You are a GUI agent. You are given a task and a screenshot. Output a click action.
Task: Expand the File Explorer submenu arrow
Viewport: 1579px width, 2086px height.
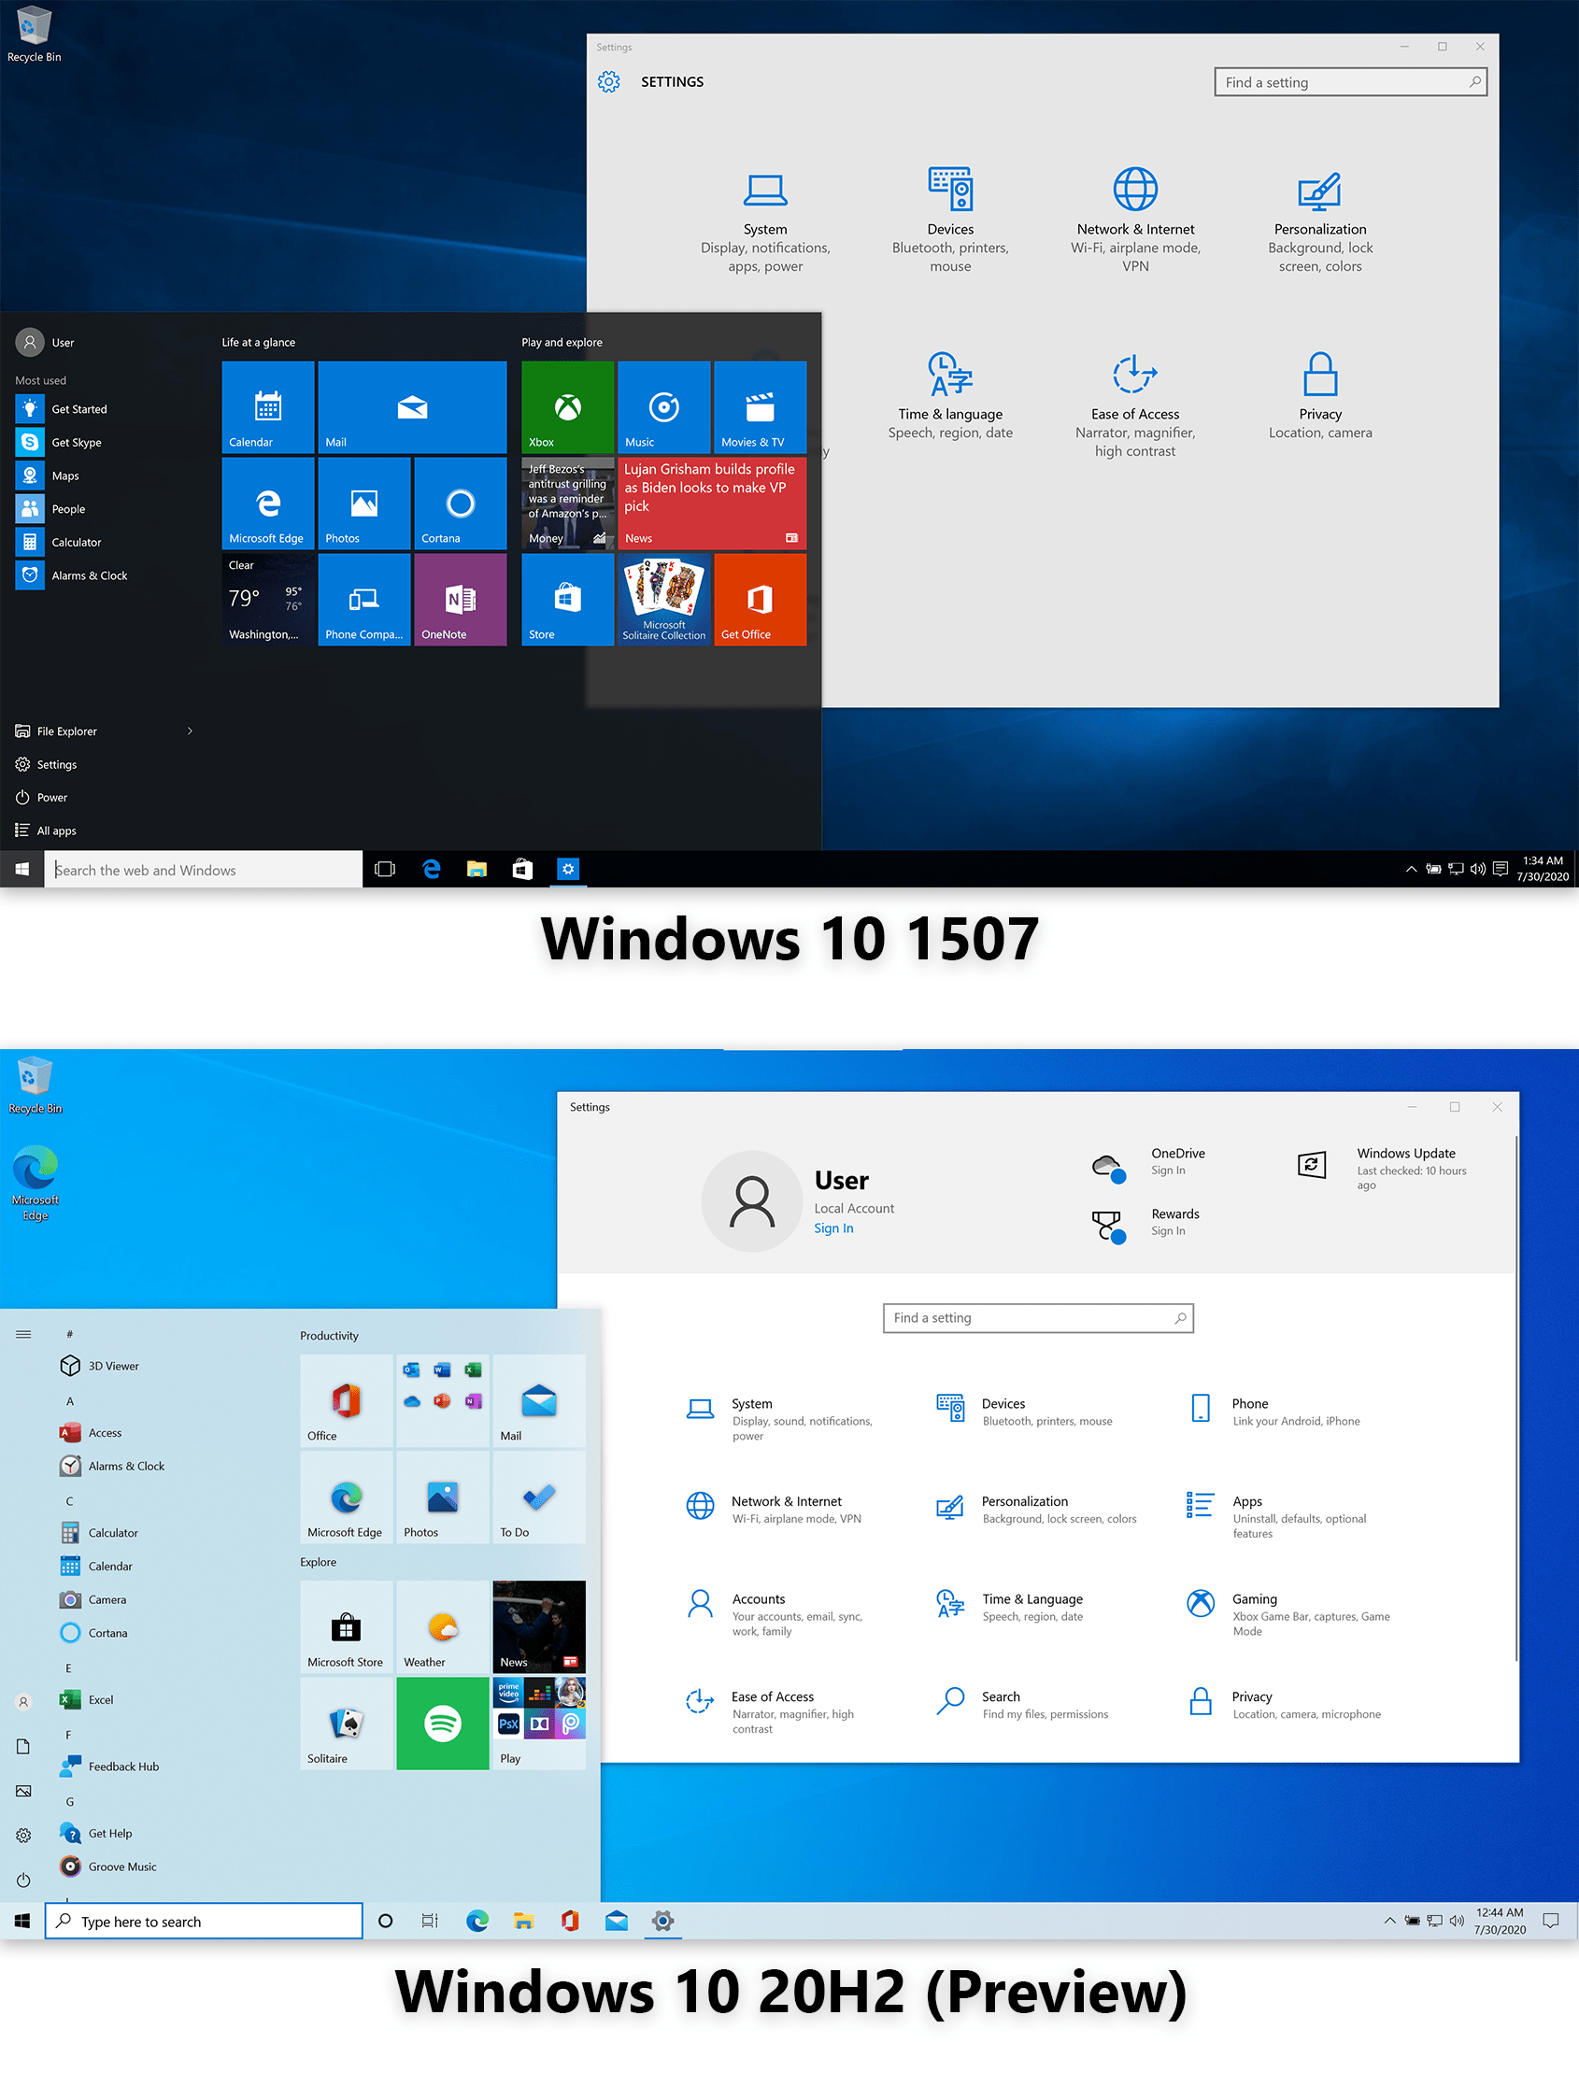coord(190,731)
